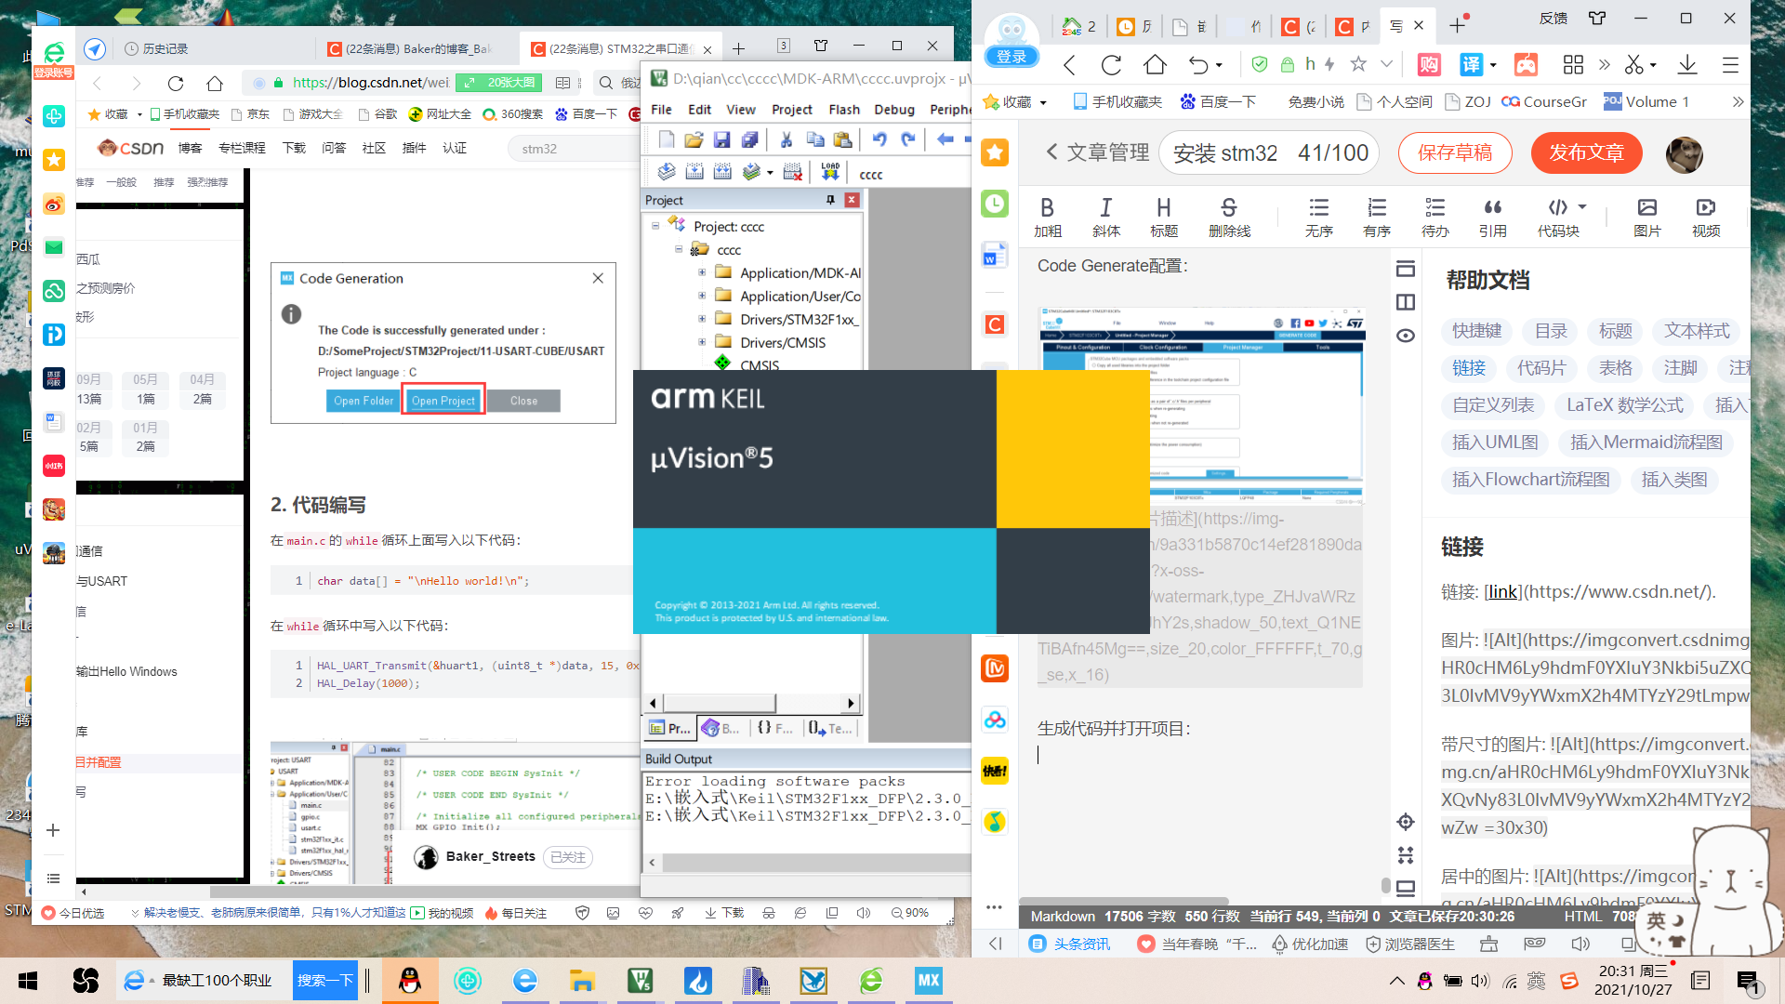Screen dimensions: 1785x1004
Task: Click the Stop build icon in Keil
Action: pos(793,172)
